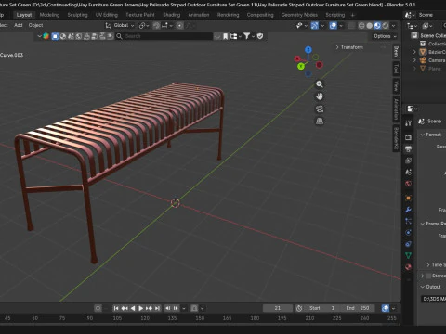Toggle X-ray mode in viewport header
Viewport: 446px width, 334px height.
[351, 26]
